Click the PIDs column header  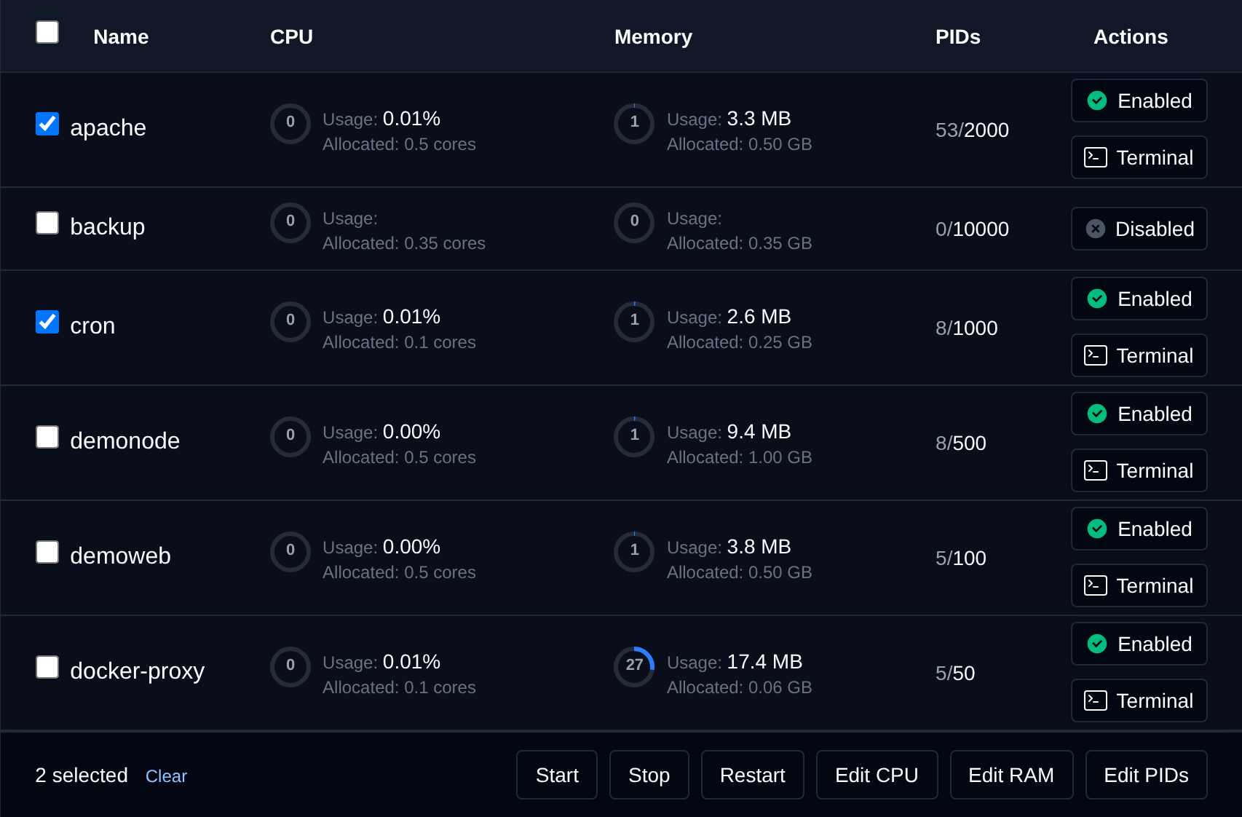click(x=957, y=36)
